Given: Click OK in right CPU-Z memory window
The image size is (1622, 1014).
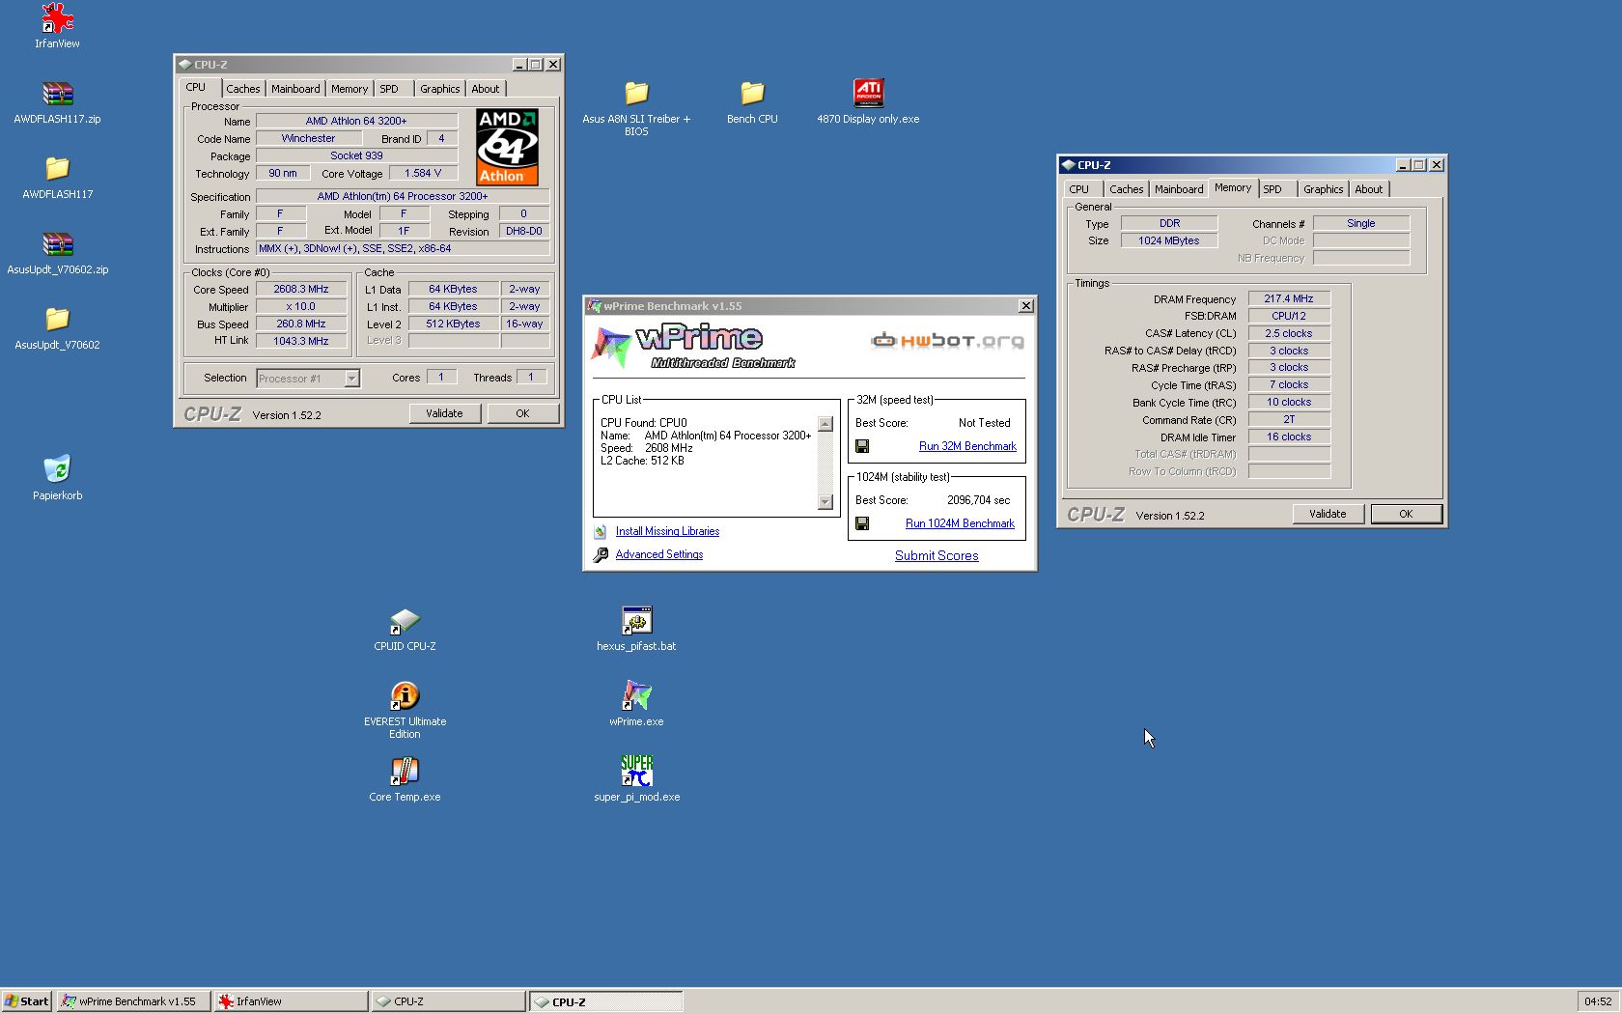Looking at the screenshot, I should click(x=1406, y=514).
